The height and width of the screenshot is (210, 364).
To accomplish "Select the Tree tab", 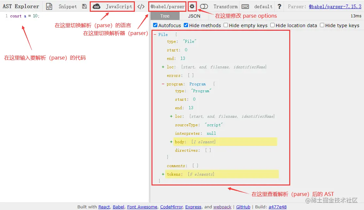I will (165, 15).
